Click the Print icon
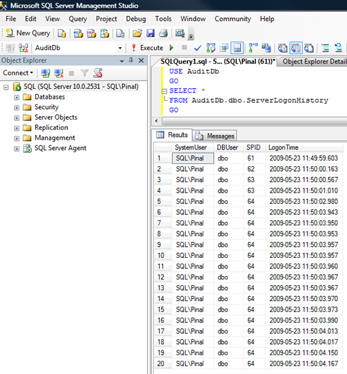347x374 pixels. click(x=163, y=33)
